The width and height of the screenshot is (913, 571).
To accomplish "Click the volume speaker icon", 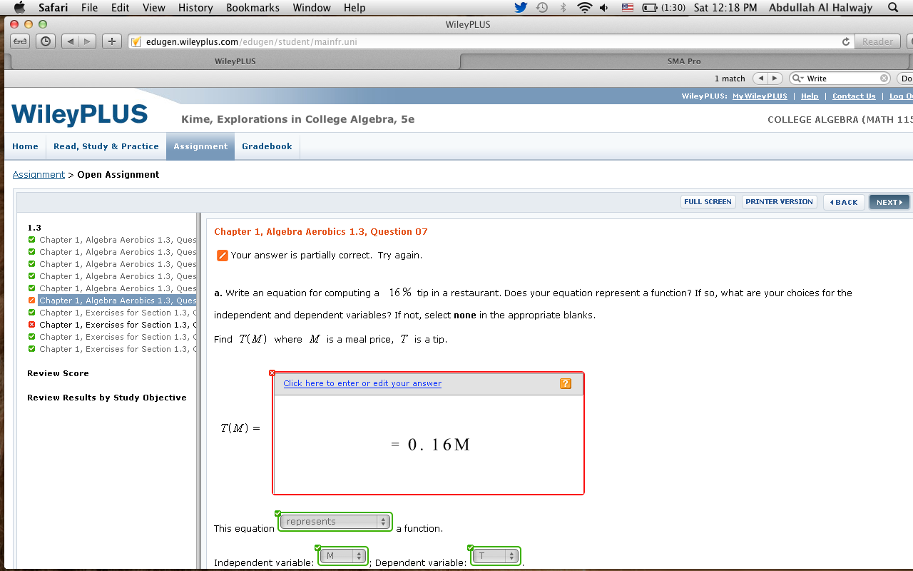I will pyautogui.click(x=604, y=8).
